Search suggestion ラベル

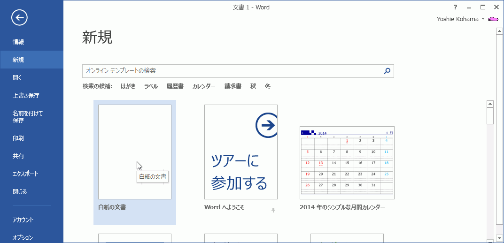pos(151,86)
